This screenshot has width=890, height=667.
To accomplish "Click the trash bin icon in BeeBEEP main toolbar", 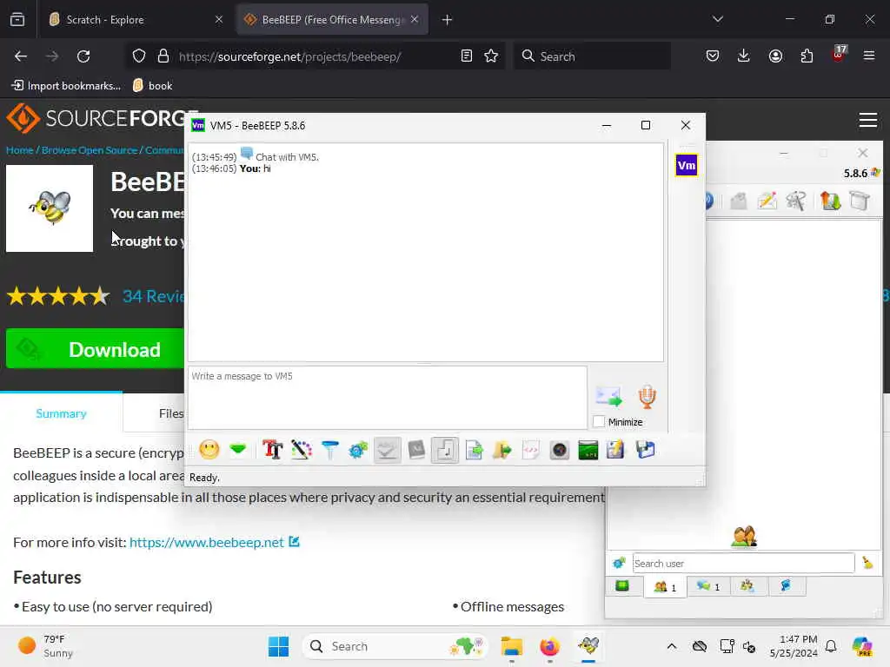I will point(860,201).
